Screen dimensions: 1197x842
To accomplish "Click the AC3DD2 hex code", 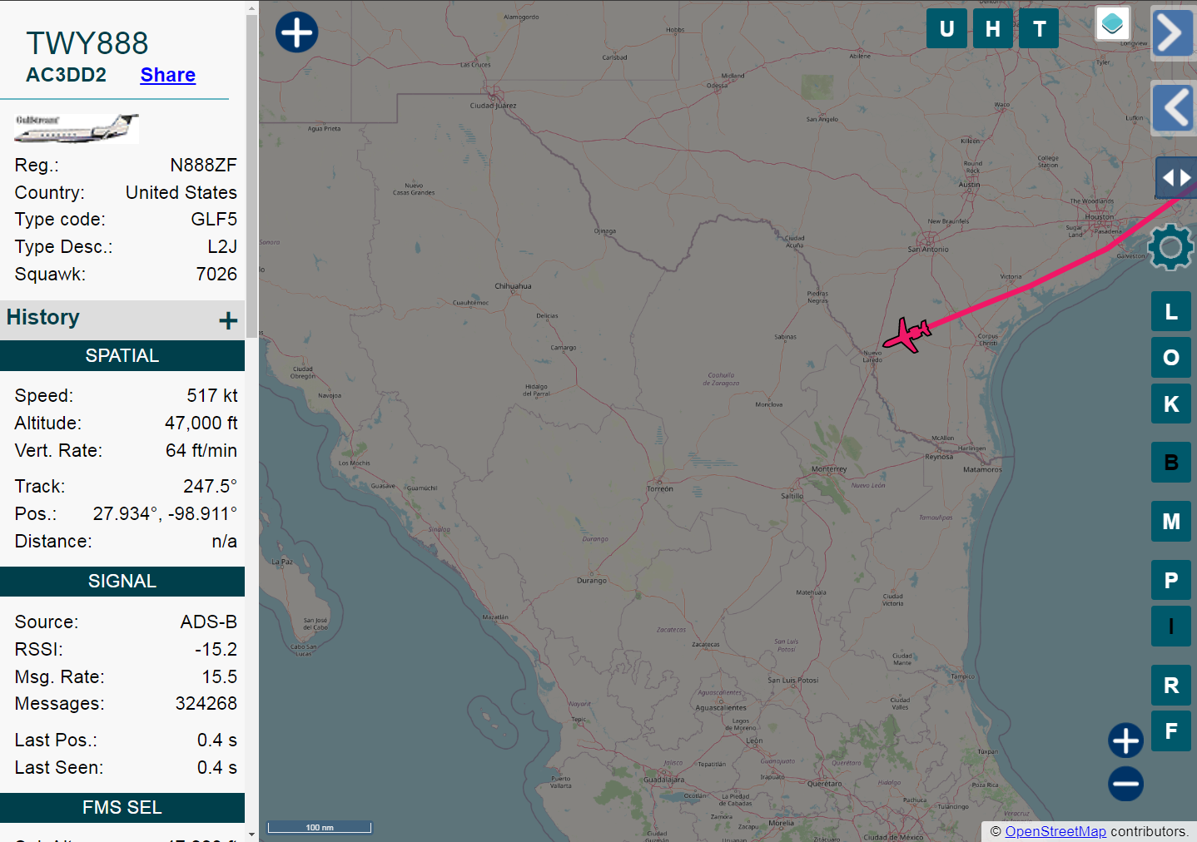I will [67, 75].
